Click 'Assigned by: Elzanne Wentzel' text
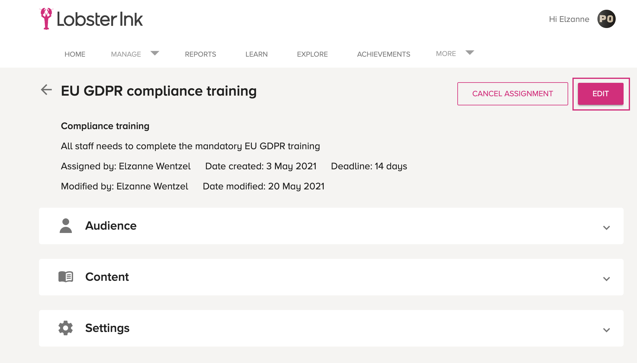This screenshot has height=363, width=637. [x=126, y=166]
